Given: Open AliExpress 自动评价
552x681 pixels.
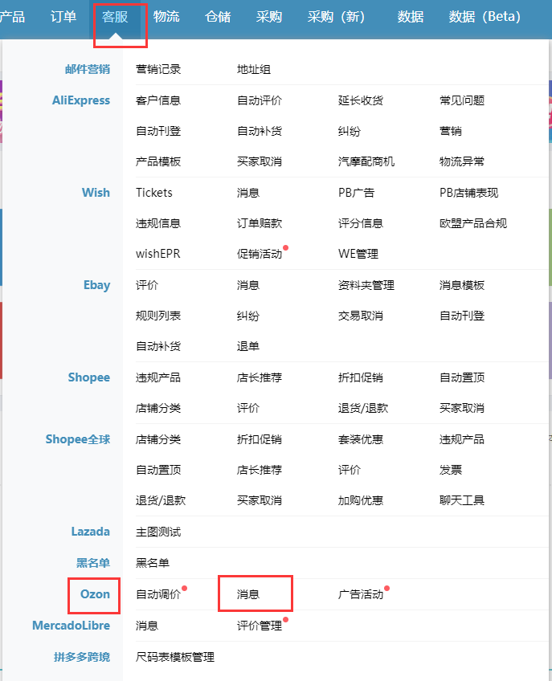Looking at the screenshot, I should (x=260, y=100).
